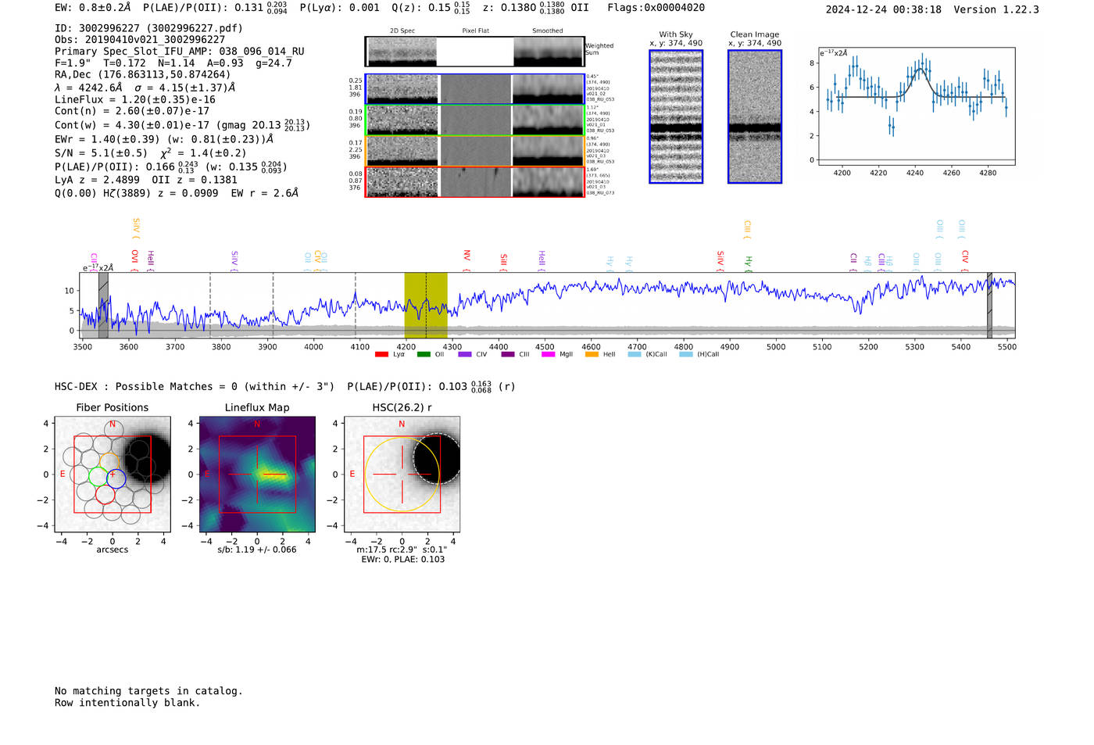This screenshot has width=1094, height=745.
Task: Open the Clean Image thumbnail
Action: coord(755,116)
